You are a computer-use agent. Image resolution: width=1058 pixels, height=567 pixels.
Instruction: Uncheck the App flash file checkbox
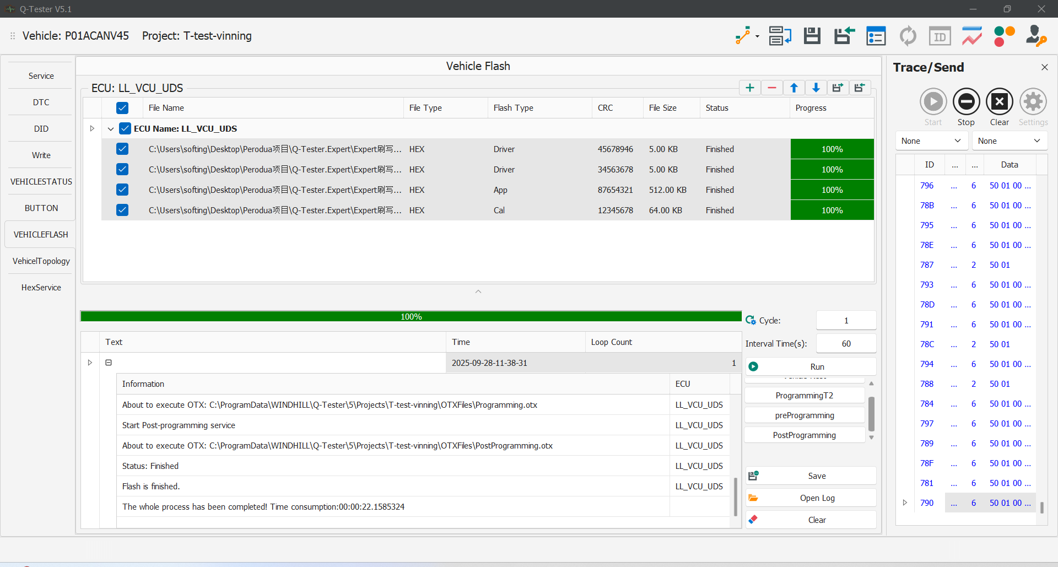click(122, 190)
